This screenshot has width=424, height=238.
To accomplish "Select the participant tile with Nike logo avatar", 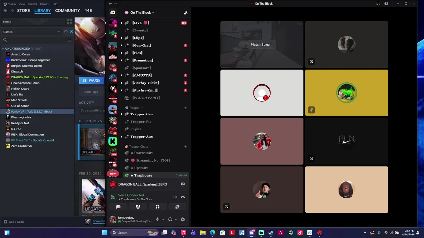I will pyautogui.click(x=346, y=141).
